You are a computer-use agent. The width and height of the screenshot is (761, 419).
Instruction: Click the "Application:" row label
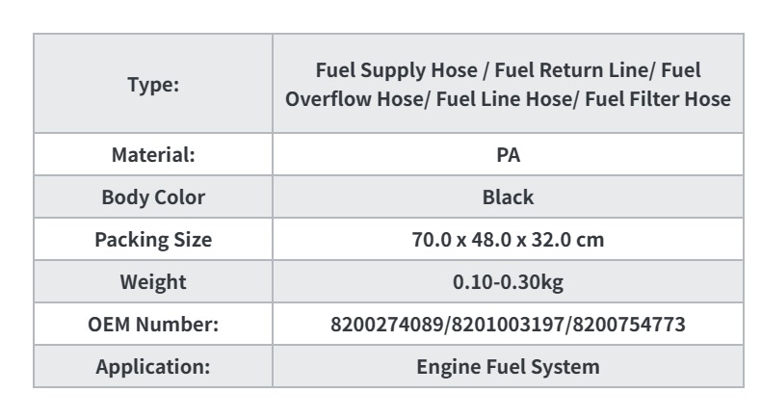[153, 367]
